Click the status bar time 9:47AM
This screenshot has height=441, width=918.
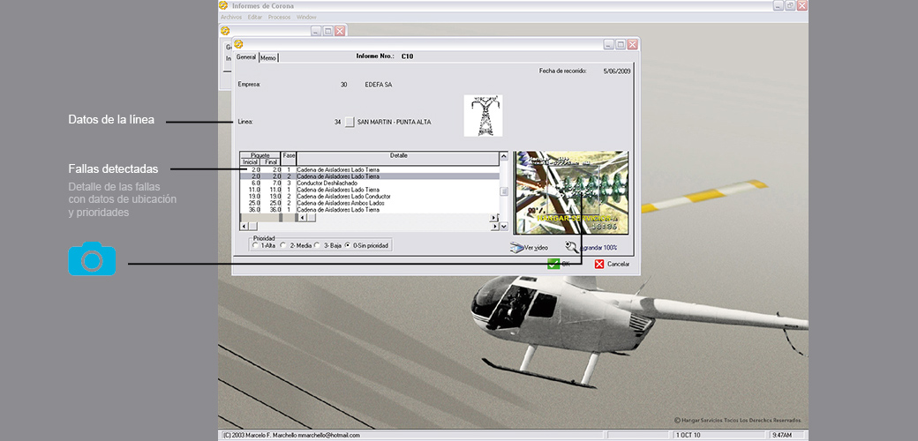[782, 435]
